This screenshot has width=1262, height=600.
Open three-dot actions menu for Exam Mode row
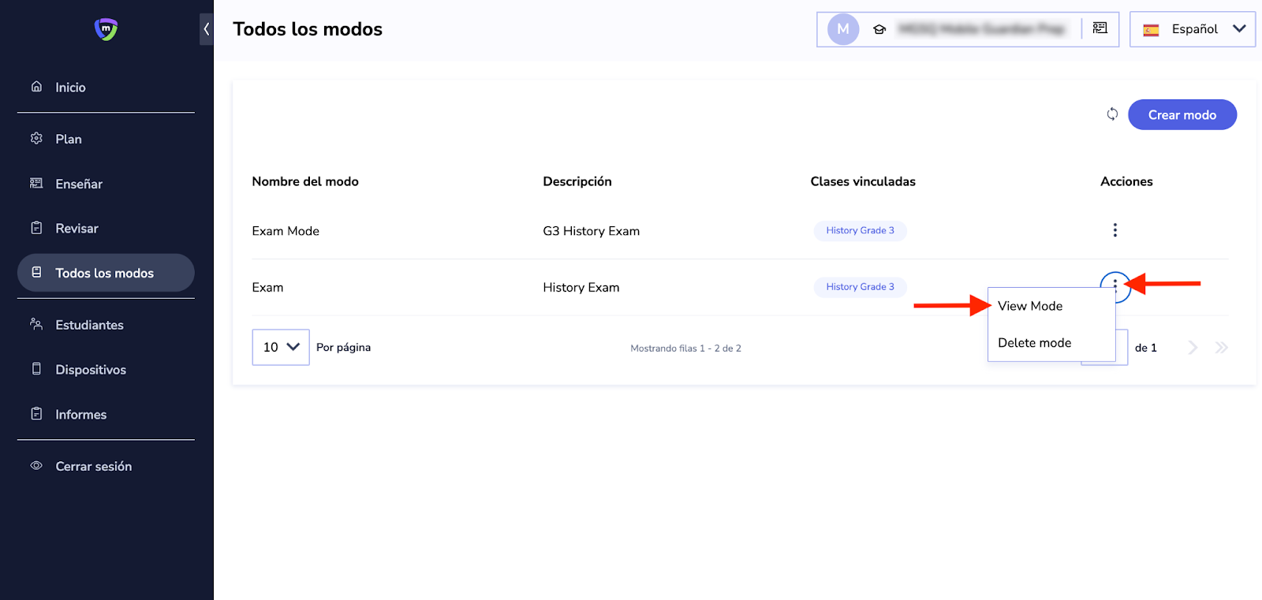pyautogui.click(x=1115, y=230)
